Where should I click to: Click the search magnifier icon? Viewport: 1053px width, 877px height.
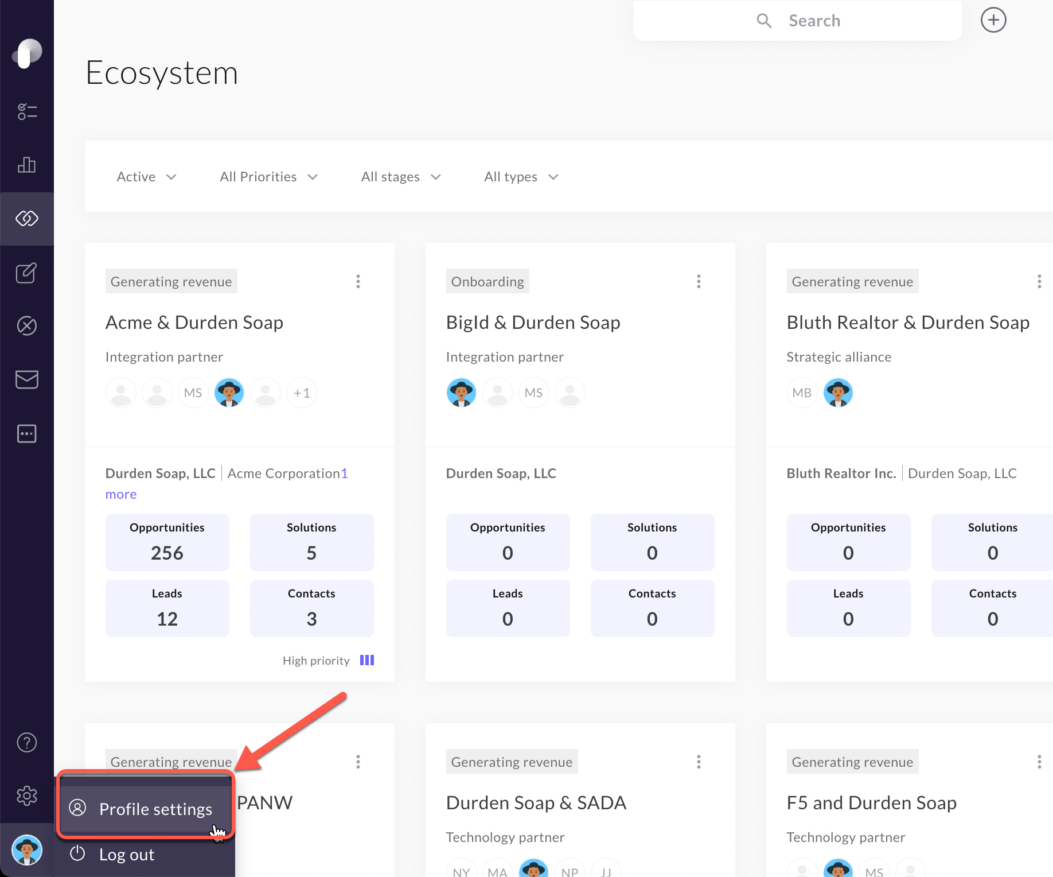tap(764, 20)
